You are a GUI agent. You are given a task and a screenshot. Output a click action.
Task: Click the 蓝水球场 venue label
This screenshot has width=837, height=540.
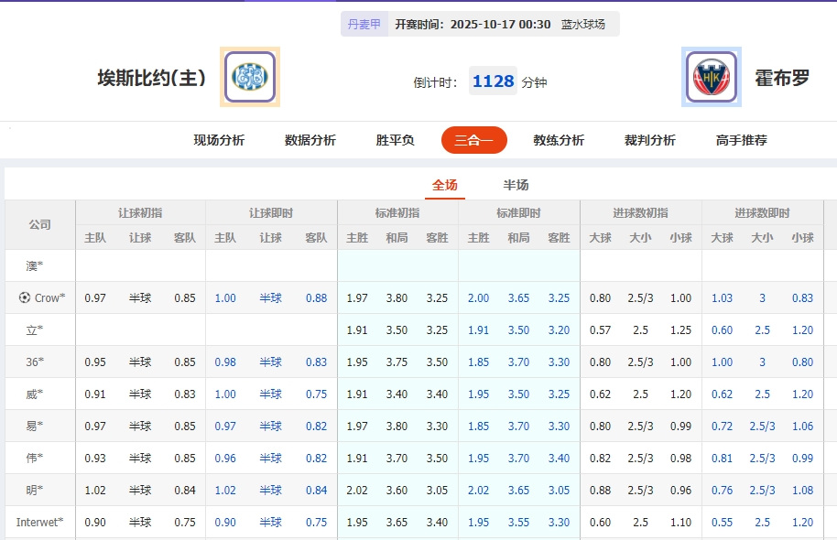583,24
